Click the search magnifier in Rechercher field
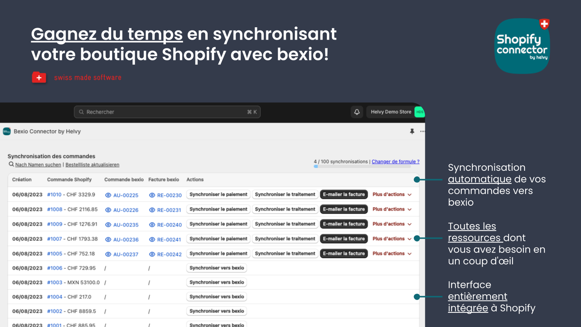 click(82, 112)
